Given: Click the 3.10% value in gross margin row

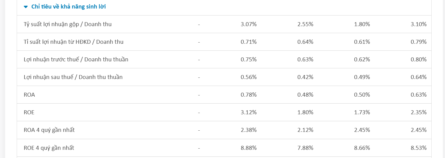Looking at the screenshot, I should [x=419, y=24].
